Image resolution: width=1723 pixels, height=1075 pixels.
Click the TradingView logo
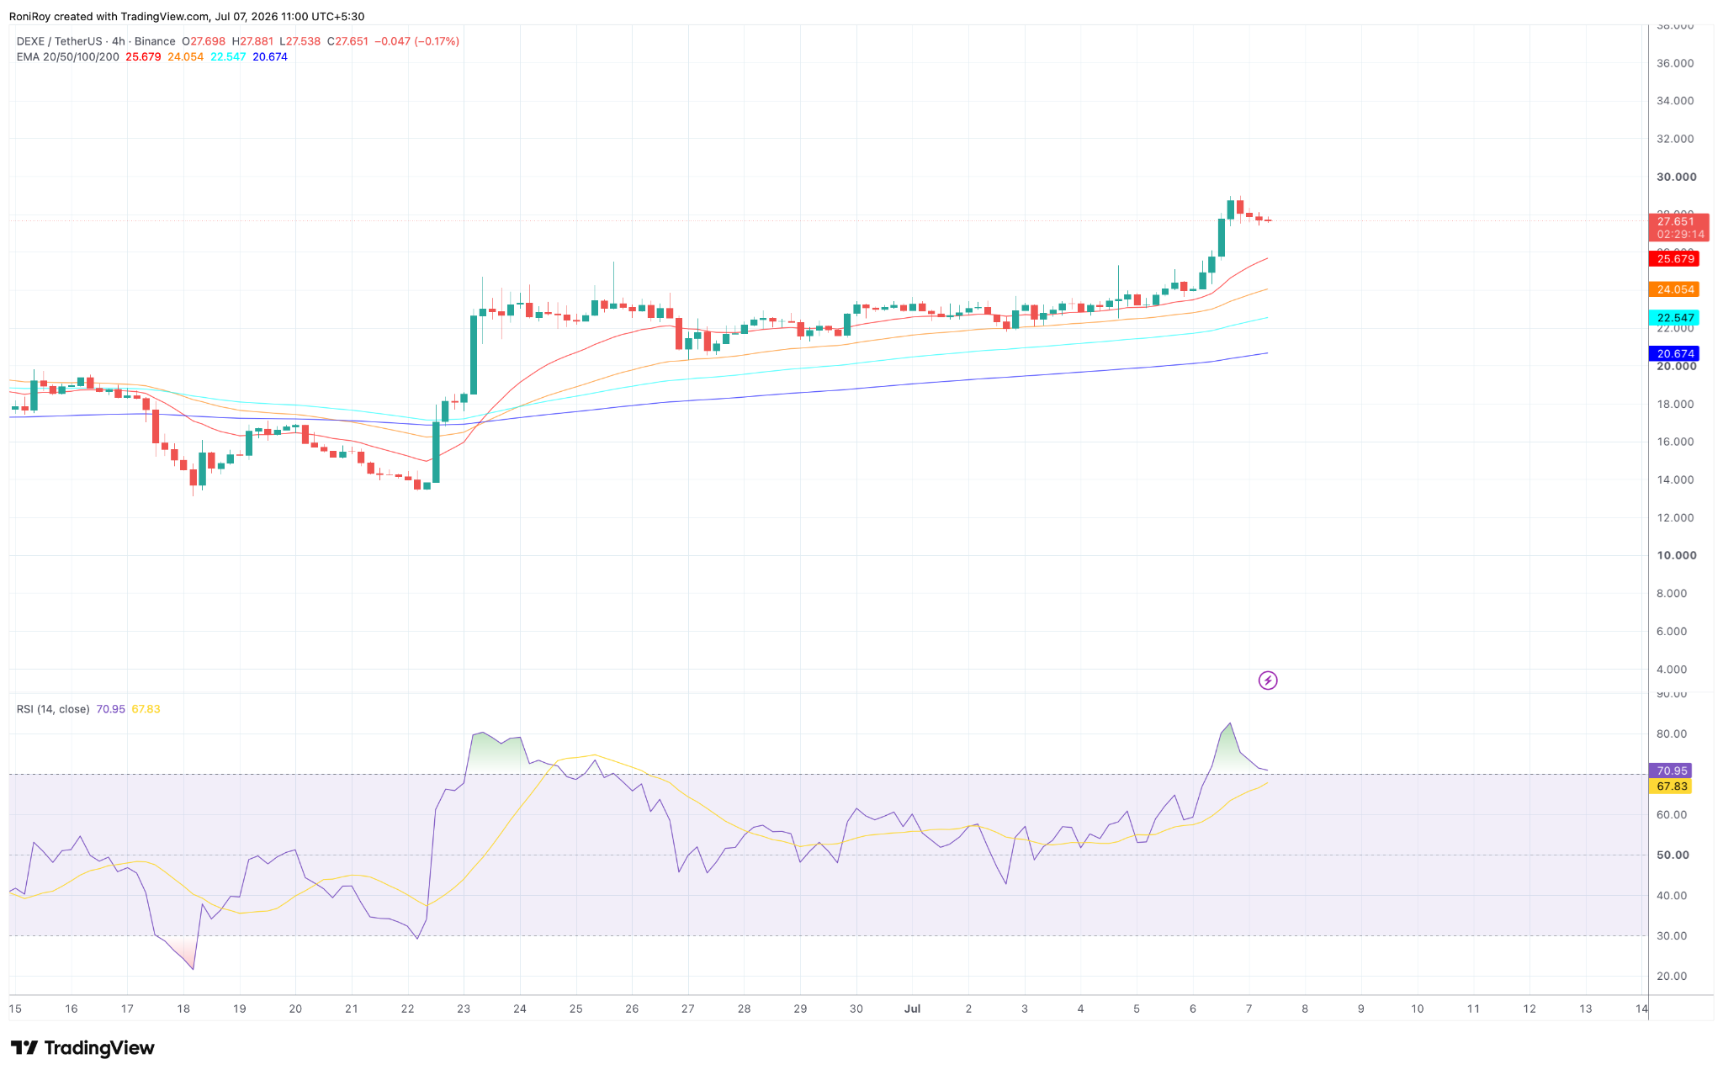coord(82,1047)
